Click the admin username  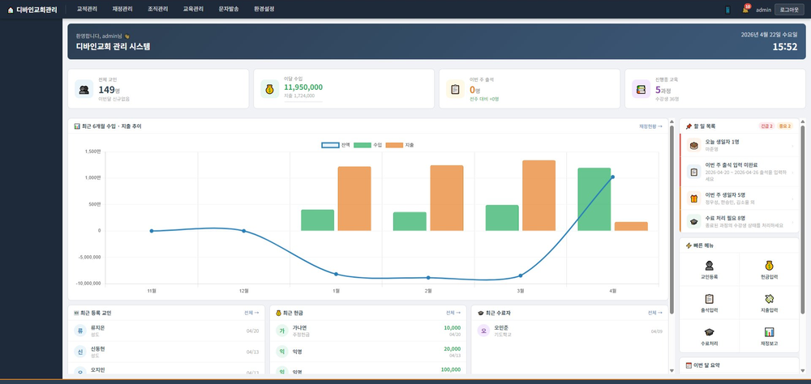click(x=763, y=10)
